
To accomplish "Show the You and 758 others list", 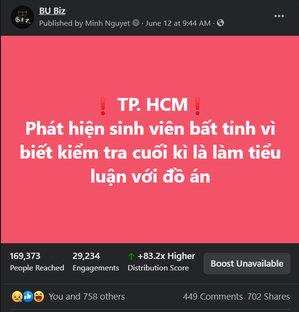I will pos(87,297).
